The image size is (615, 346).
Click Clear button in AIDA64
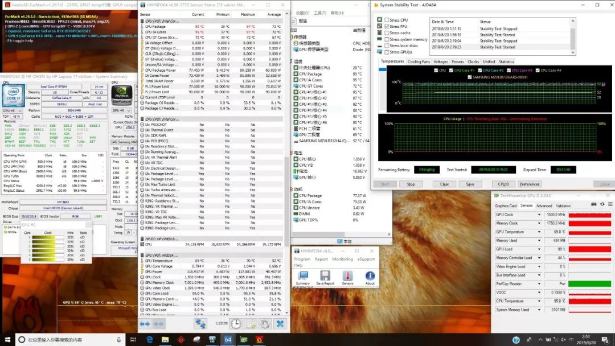pyautogui.click(x=444, y=184)
